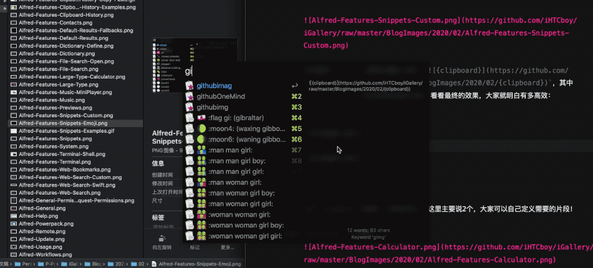Select the :woman woman girl boy: result
Image resolution: width=593 pixels, height=268 pixels.
244,225
